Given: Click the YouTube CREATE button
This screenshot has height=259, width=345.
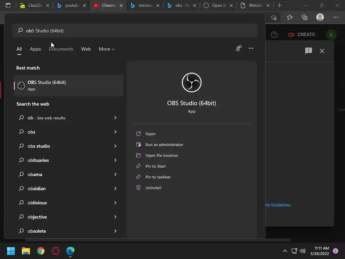Looking at the screenshot, I should [302, 35].
